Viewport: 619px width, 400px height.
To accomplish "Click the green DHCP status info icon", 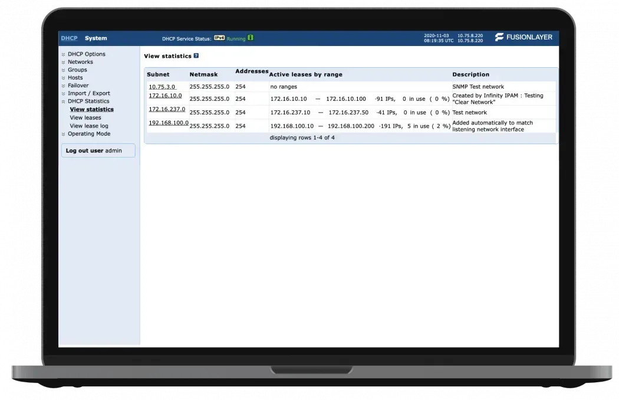I will (x=251, y=38).
